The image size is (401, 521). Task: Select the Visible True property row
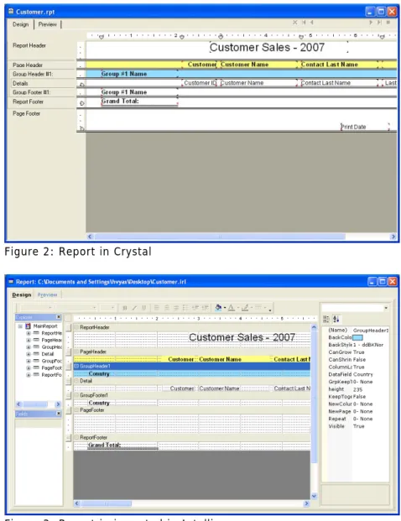355,426
